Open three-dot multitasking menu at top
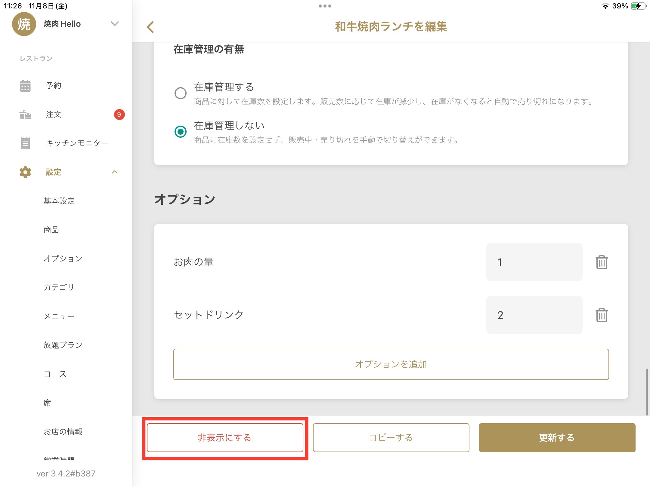The image size is (650, 487). (x=325, y=6)
